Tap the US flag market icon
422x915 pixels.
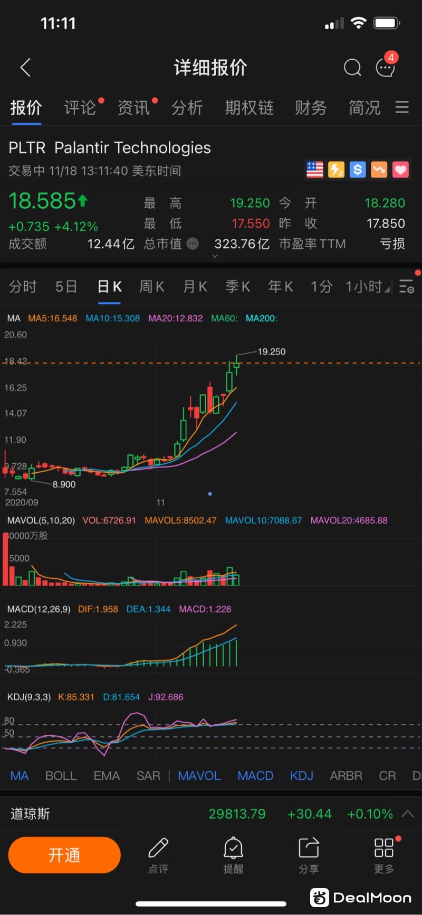[x=315, y=170]
